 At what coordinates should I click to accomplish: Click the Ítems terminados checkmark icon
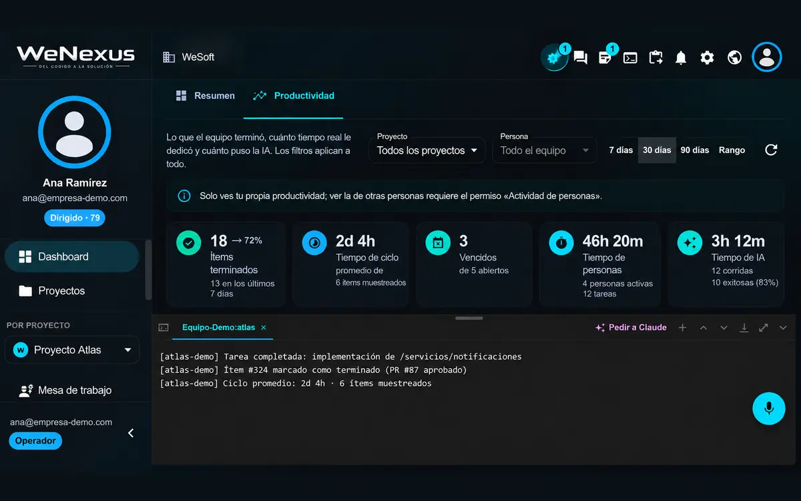tap(189, 243)
